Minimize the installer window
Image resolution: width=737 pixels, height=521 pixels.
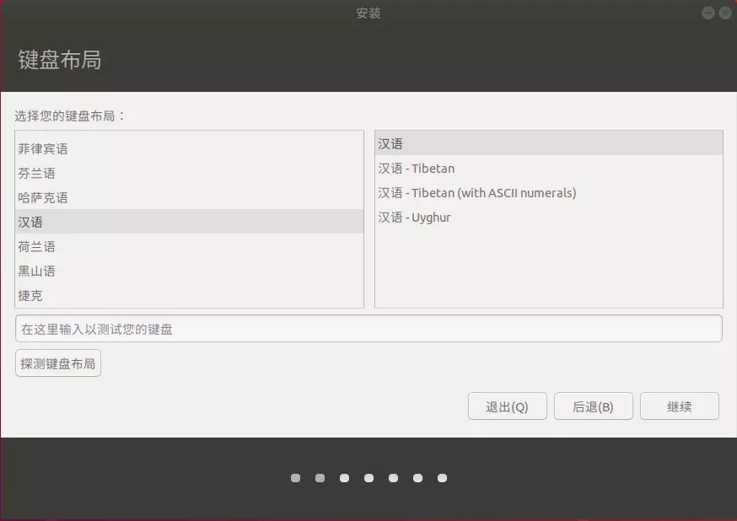[707, 13]
